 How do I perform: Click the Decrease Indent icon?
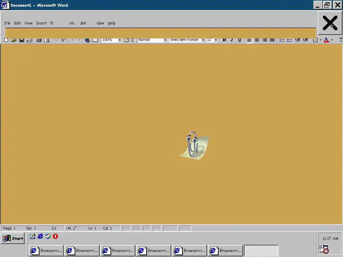pos(297,40)
